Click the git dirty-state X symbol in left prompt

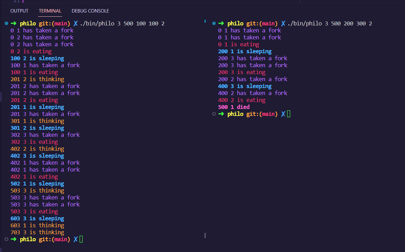(x=75, y=23)
